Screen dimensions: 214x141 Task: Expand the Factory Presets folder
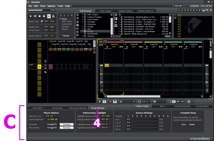83,17
